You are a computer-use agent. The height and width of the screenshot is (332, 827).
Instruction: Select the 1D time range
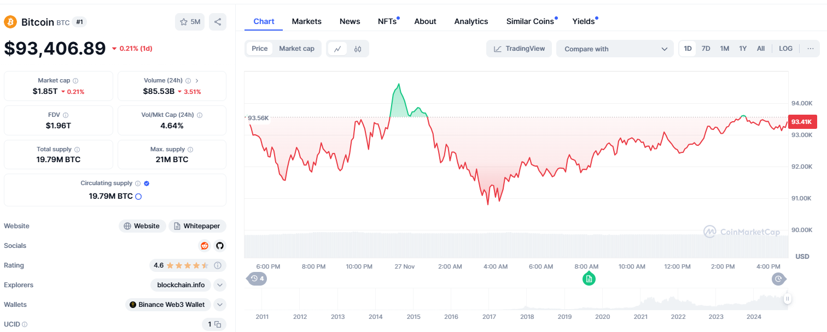tap(688, 49)
